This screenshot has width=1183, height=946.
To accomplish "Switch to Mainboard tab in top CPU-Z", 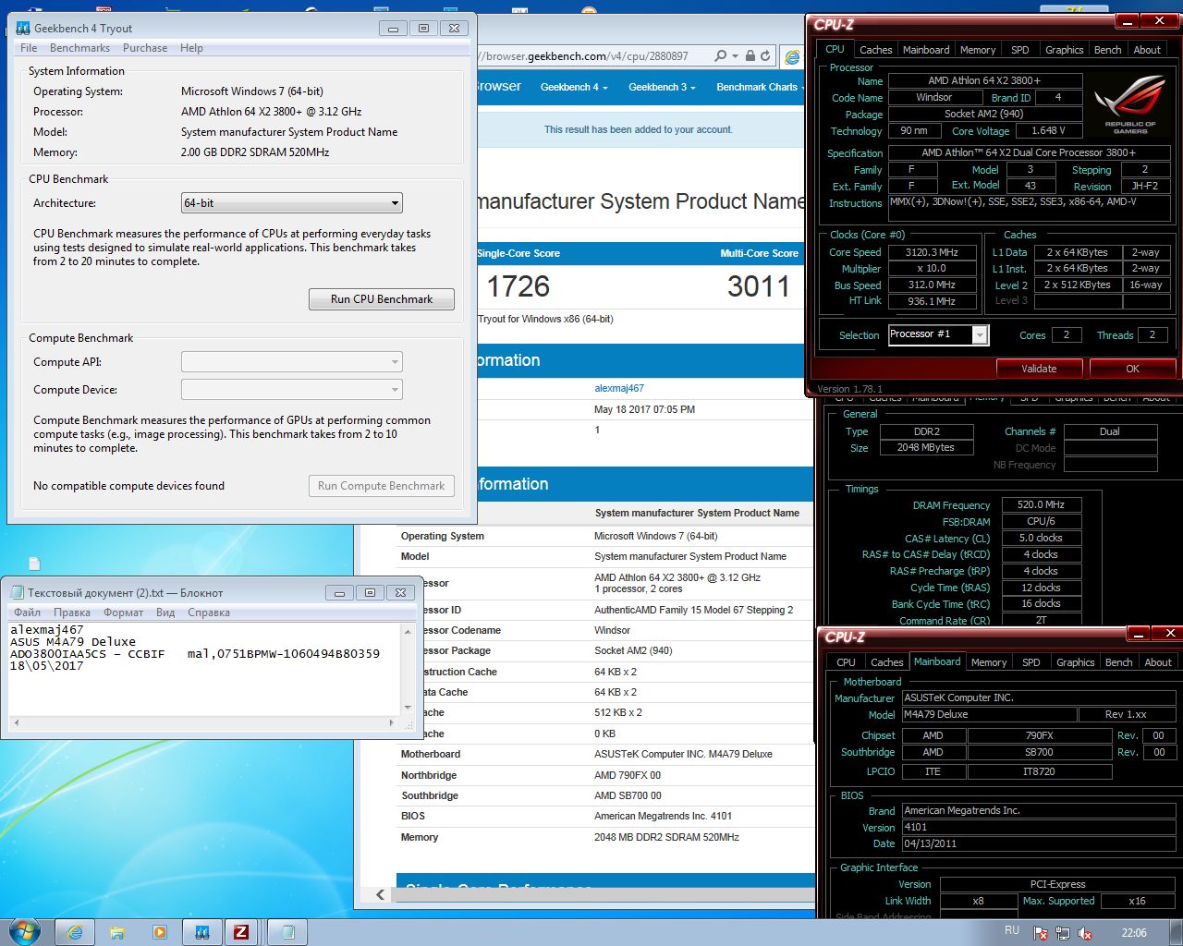I will pos(926,50).
